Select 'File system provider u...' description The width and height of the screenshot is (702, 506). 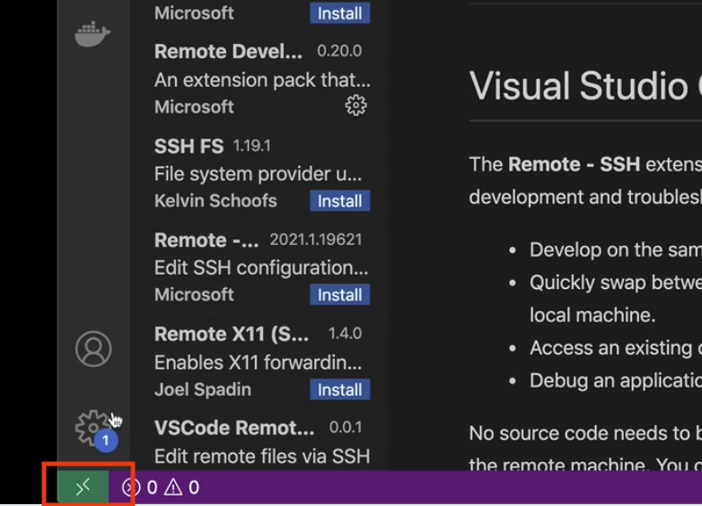coord(259,173)
